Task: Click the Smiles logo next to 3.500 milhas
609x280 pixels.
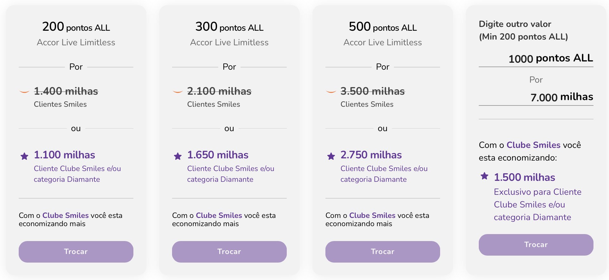Action: [331, 92]
